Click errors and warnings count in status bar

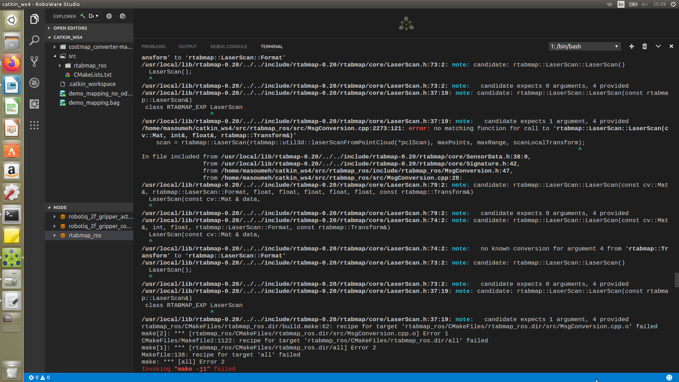coord(39,377)
